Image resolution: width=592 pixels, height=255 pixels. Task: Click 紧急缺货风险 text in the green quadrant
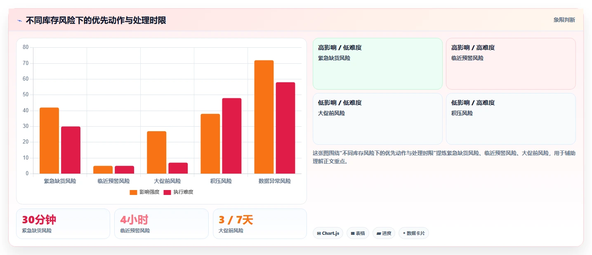click(x=334, y=58)
